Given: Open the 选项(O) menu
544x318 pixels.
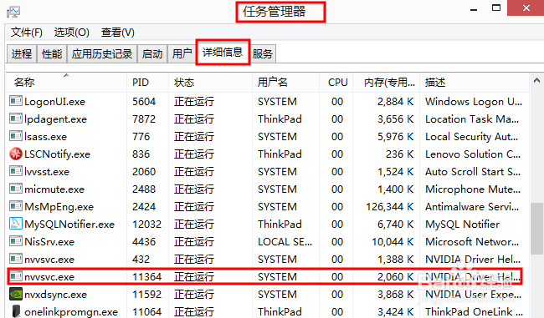Looking at the screenshot, I should 71,33.
